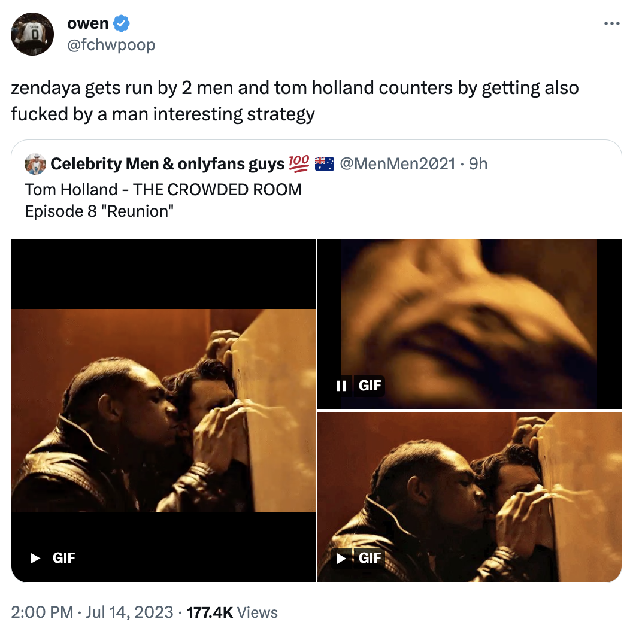Pause the top-right GIF

341,386
